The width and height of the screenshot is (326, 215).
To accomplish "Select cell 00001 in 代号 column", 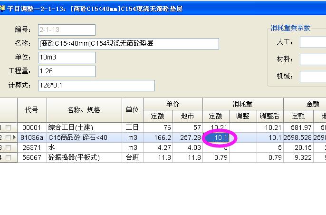I will click(32, 127).
